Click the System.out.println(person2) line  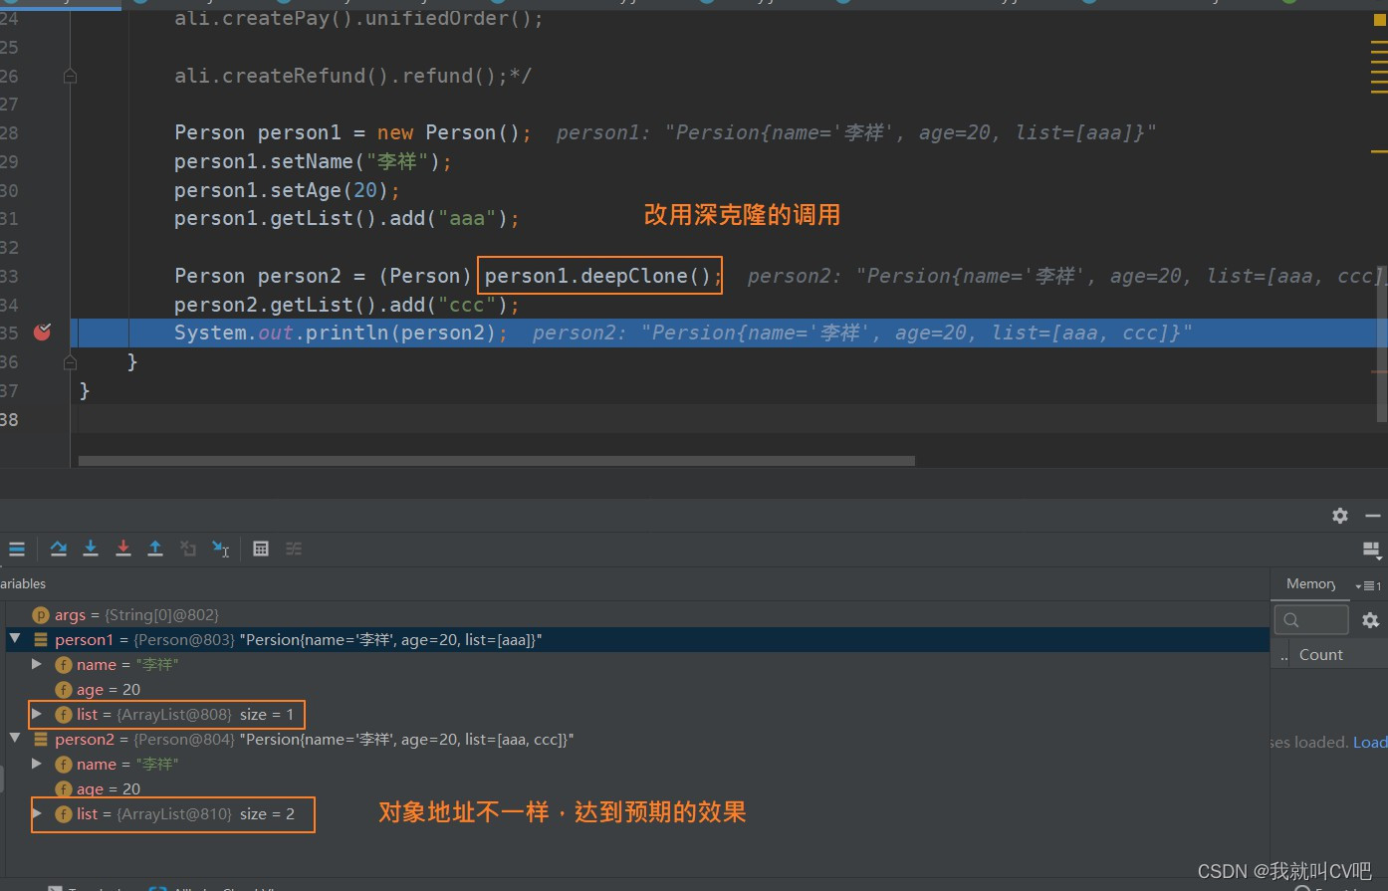(x=341, y=333)
